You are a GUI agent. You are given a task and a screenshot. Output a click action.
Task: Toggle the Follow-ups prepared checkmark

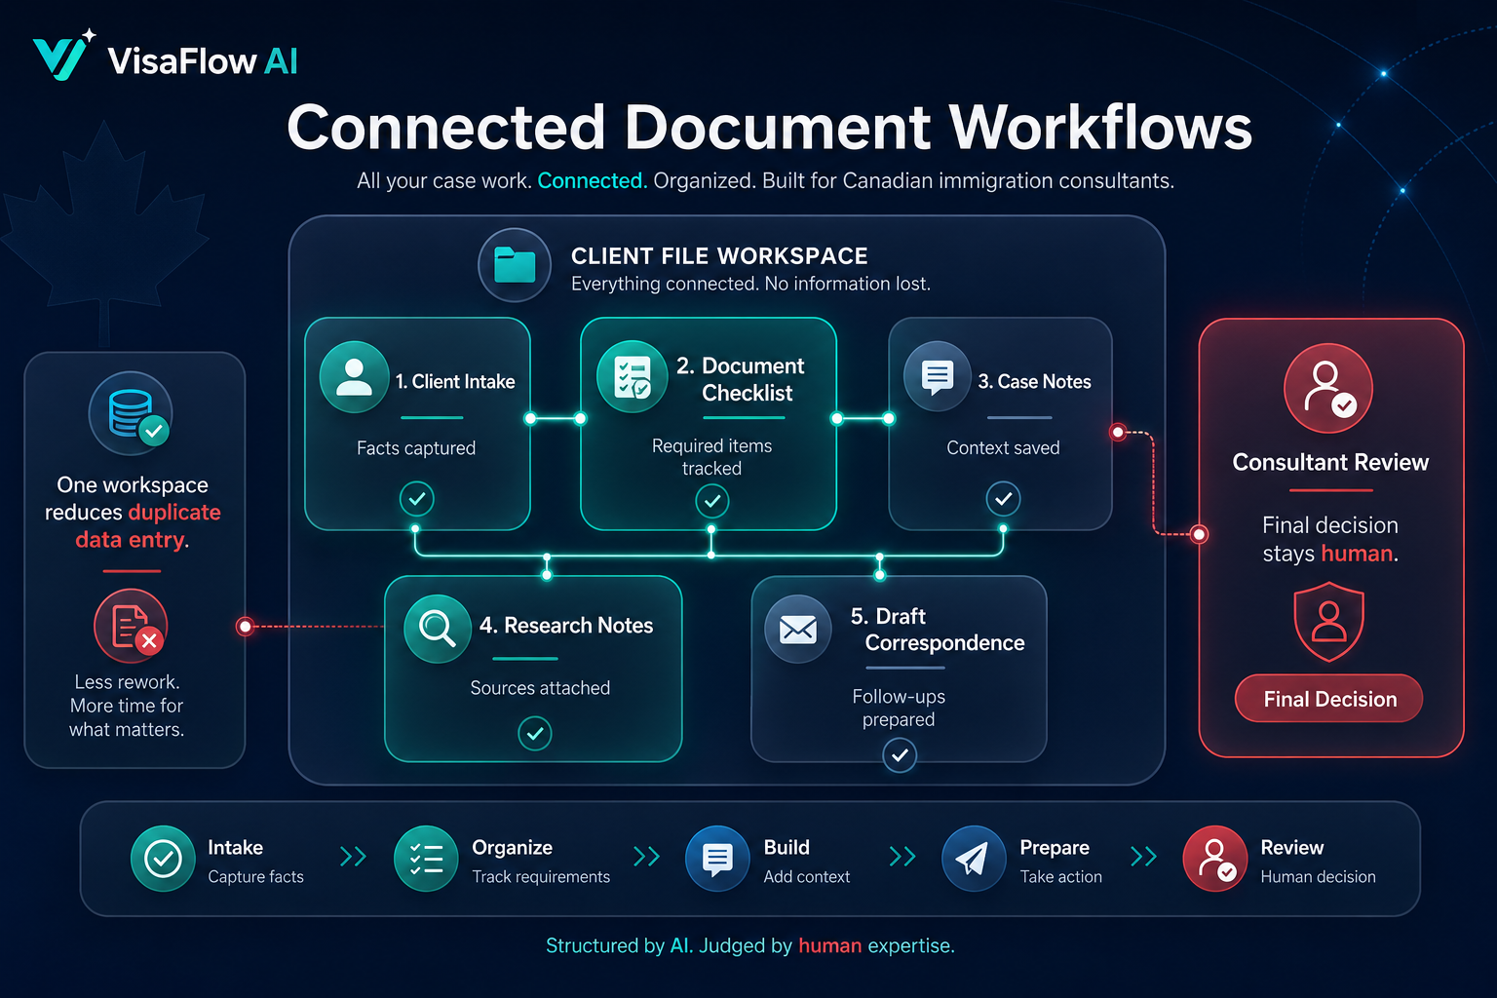click(x=900, y=754)
